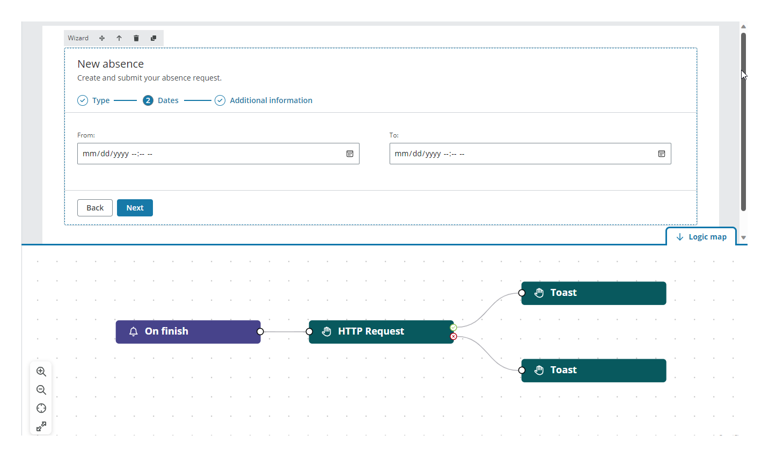The height and width of the screenshot is (457, 769).
Task: Collapse the Logic map panel
Action: click(701, 237)
